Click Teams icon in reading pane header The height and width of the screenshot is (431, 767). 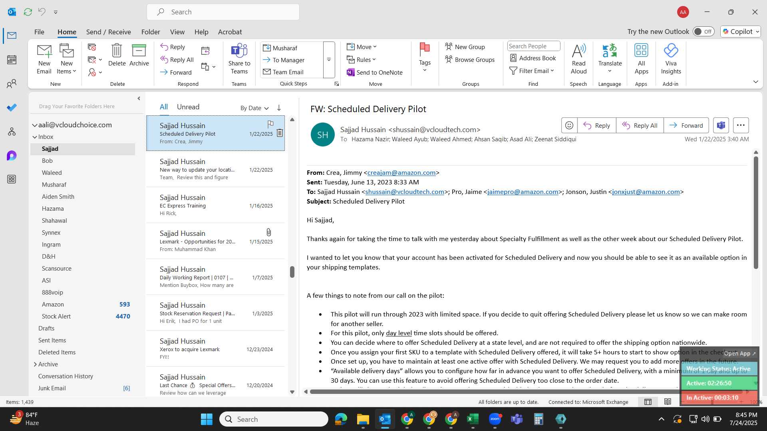coord(721,125)
